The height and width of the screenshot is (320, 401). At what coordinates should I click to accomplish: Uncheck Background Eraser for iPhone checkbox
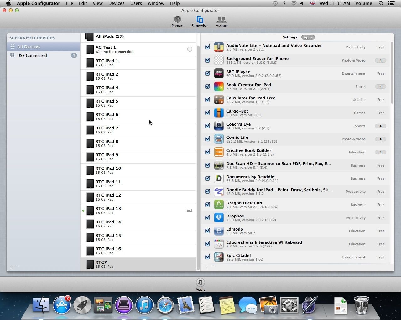point(207,60)
